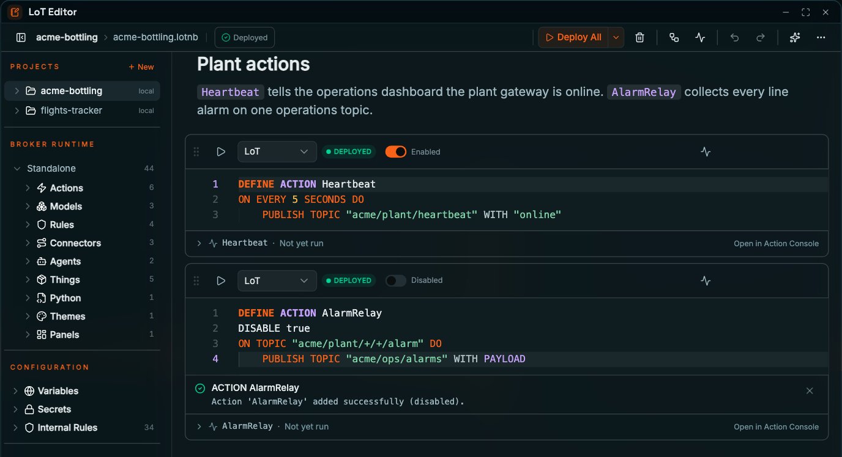Expand the Models tree node
This screenshot has height=457, width=842.
pyautogui.click(x=28, y=207)
